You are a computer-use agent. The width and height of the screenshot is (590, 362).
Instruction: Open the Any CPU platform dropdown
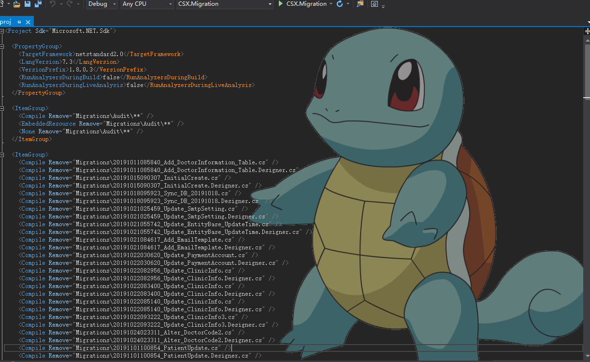(x=147, y=4)
